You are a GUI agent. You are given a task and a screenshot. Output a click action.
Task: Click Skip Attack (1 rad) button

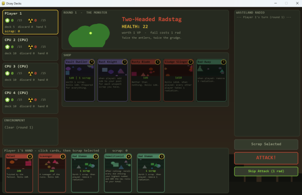pos(266,171)
